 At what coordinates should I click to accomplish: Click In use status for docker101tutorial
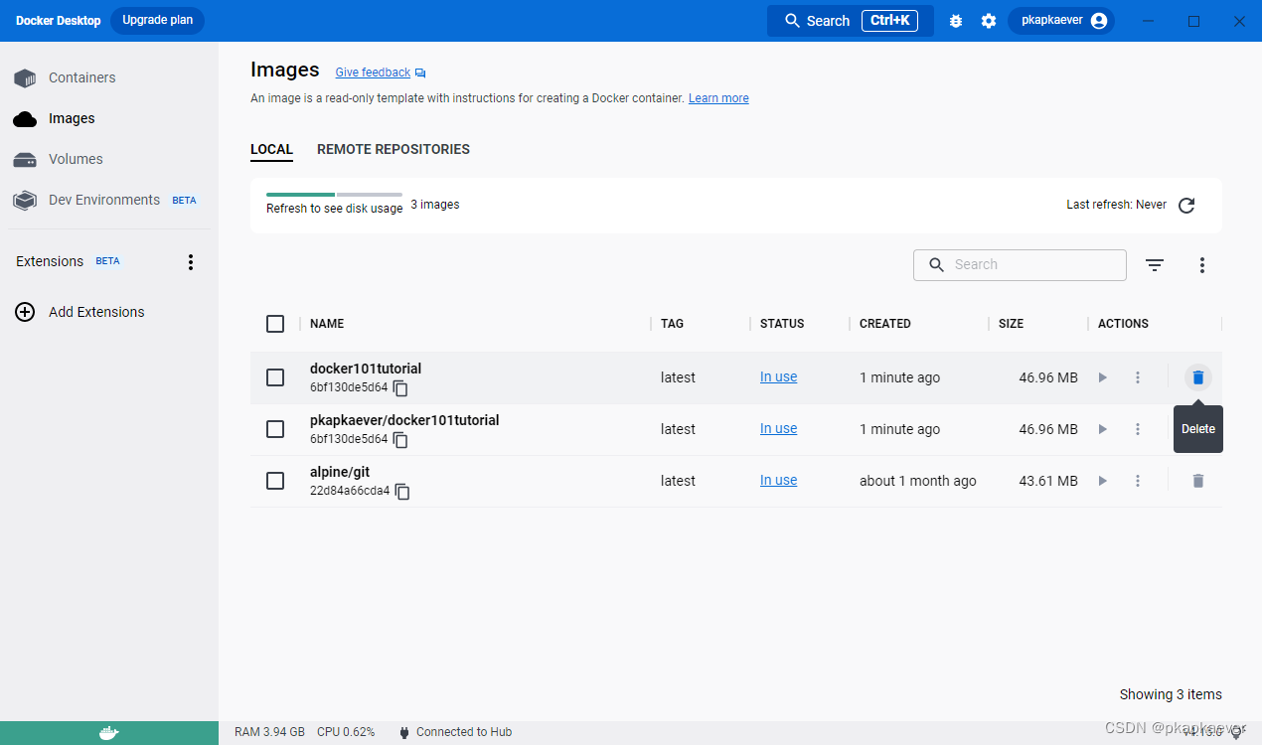point(778,377)
